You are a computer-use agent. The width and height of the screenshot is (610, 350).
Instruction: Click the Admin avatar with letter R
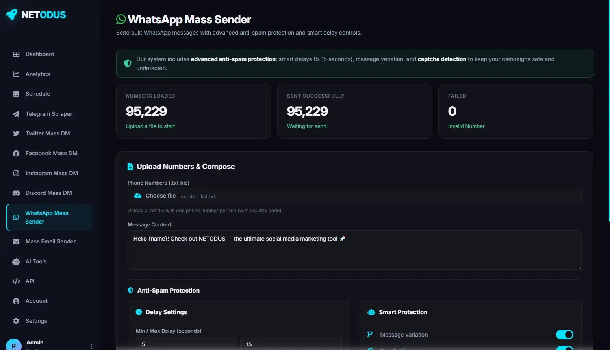pos(14,345)
